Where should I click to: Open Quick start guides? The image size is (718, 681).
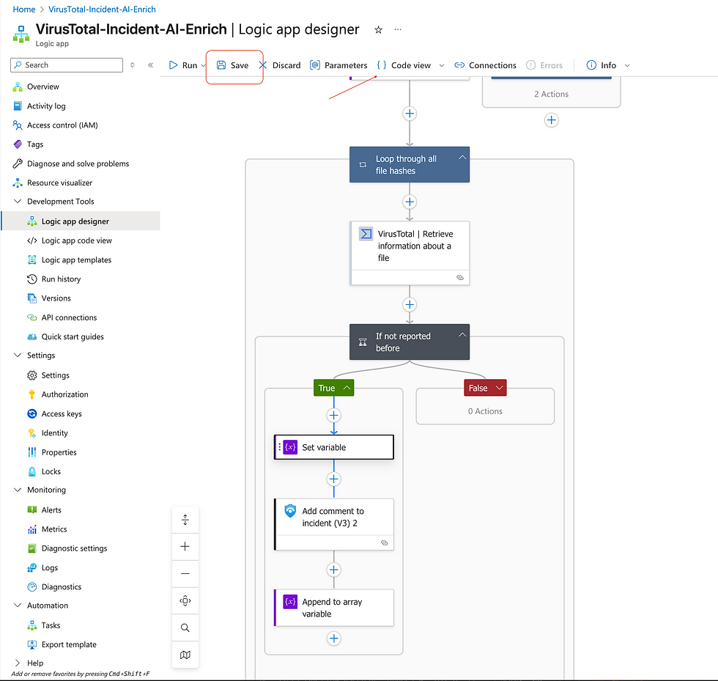click(73, 336)
